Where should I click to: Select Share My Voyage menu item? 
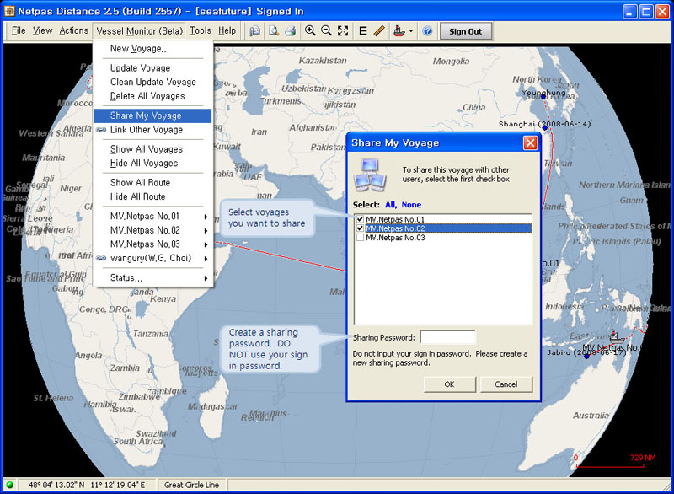pyautogui.click(x=152, y=115)
